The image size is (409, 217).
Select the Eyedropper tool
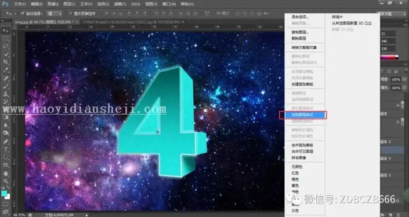point(5,70)
